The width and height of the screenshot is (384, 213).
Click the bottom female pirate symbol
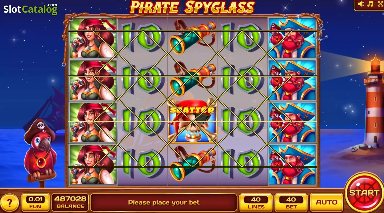(93, 164)
